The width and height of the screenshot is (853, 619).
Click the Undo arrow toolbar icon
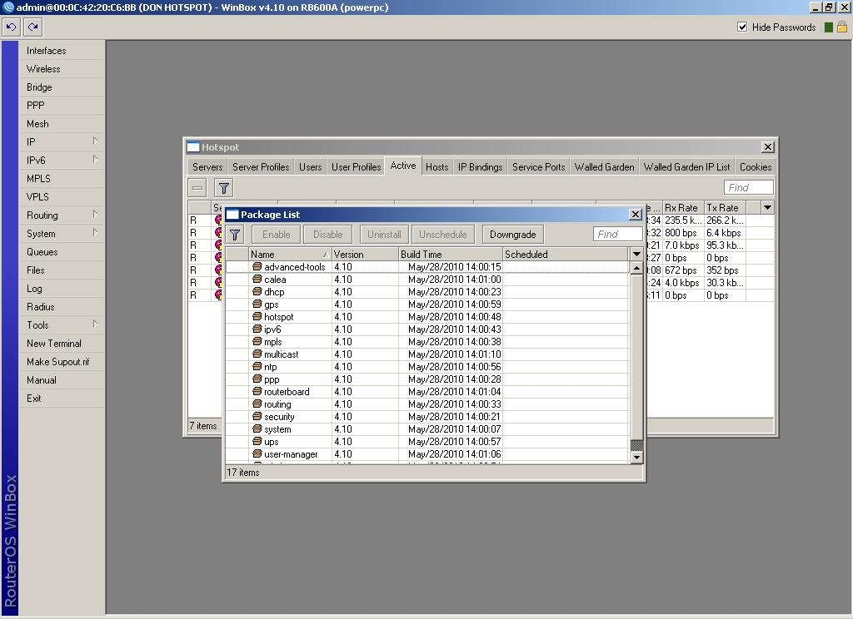(x=11, y=27)
